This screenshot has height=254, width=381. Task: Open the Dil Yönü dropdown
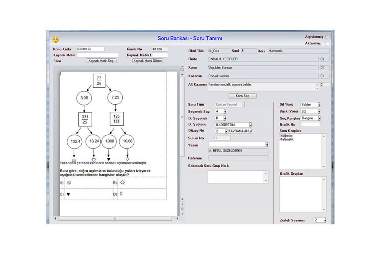319,105
